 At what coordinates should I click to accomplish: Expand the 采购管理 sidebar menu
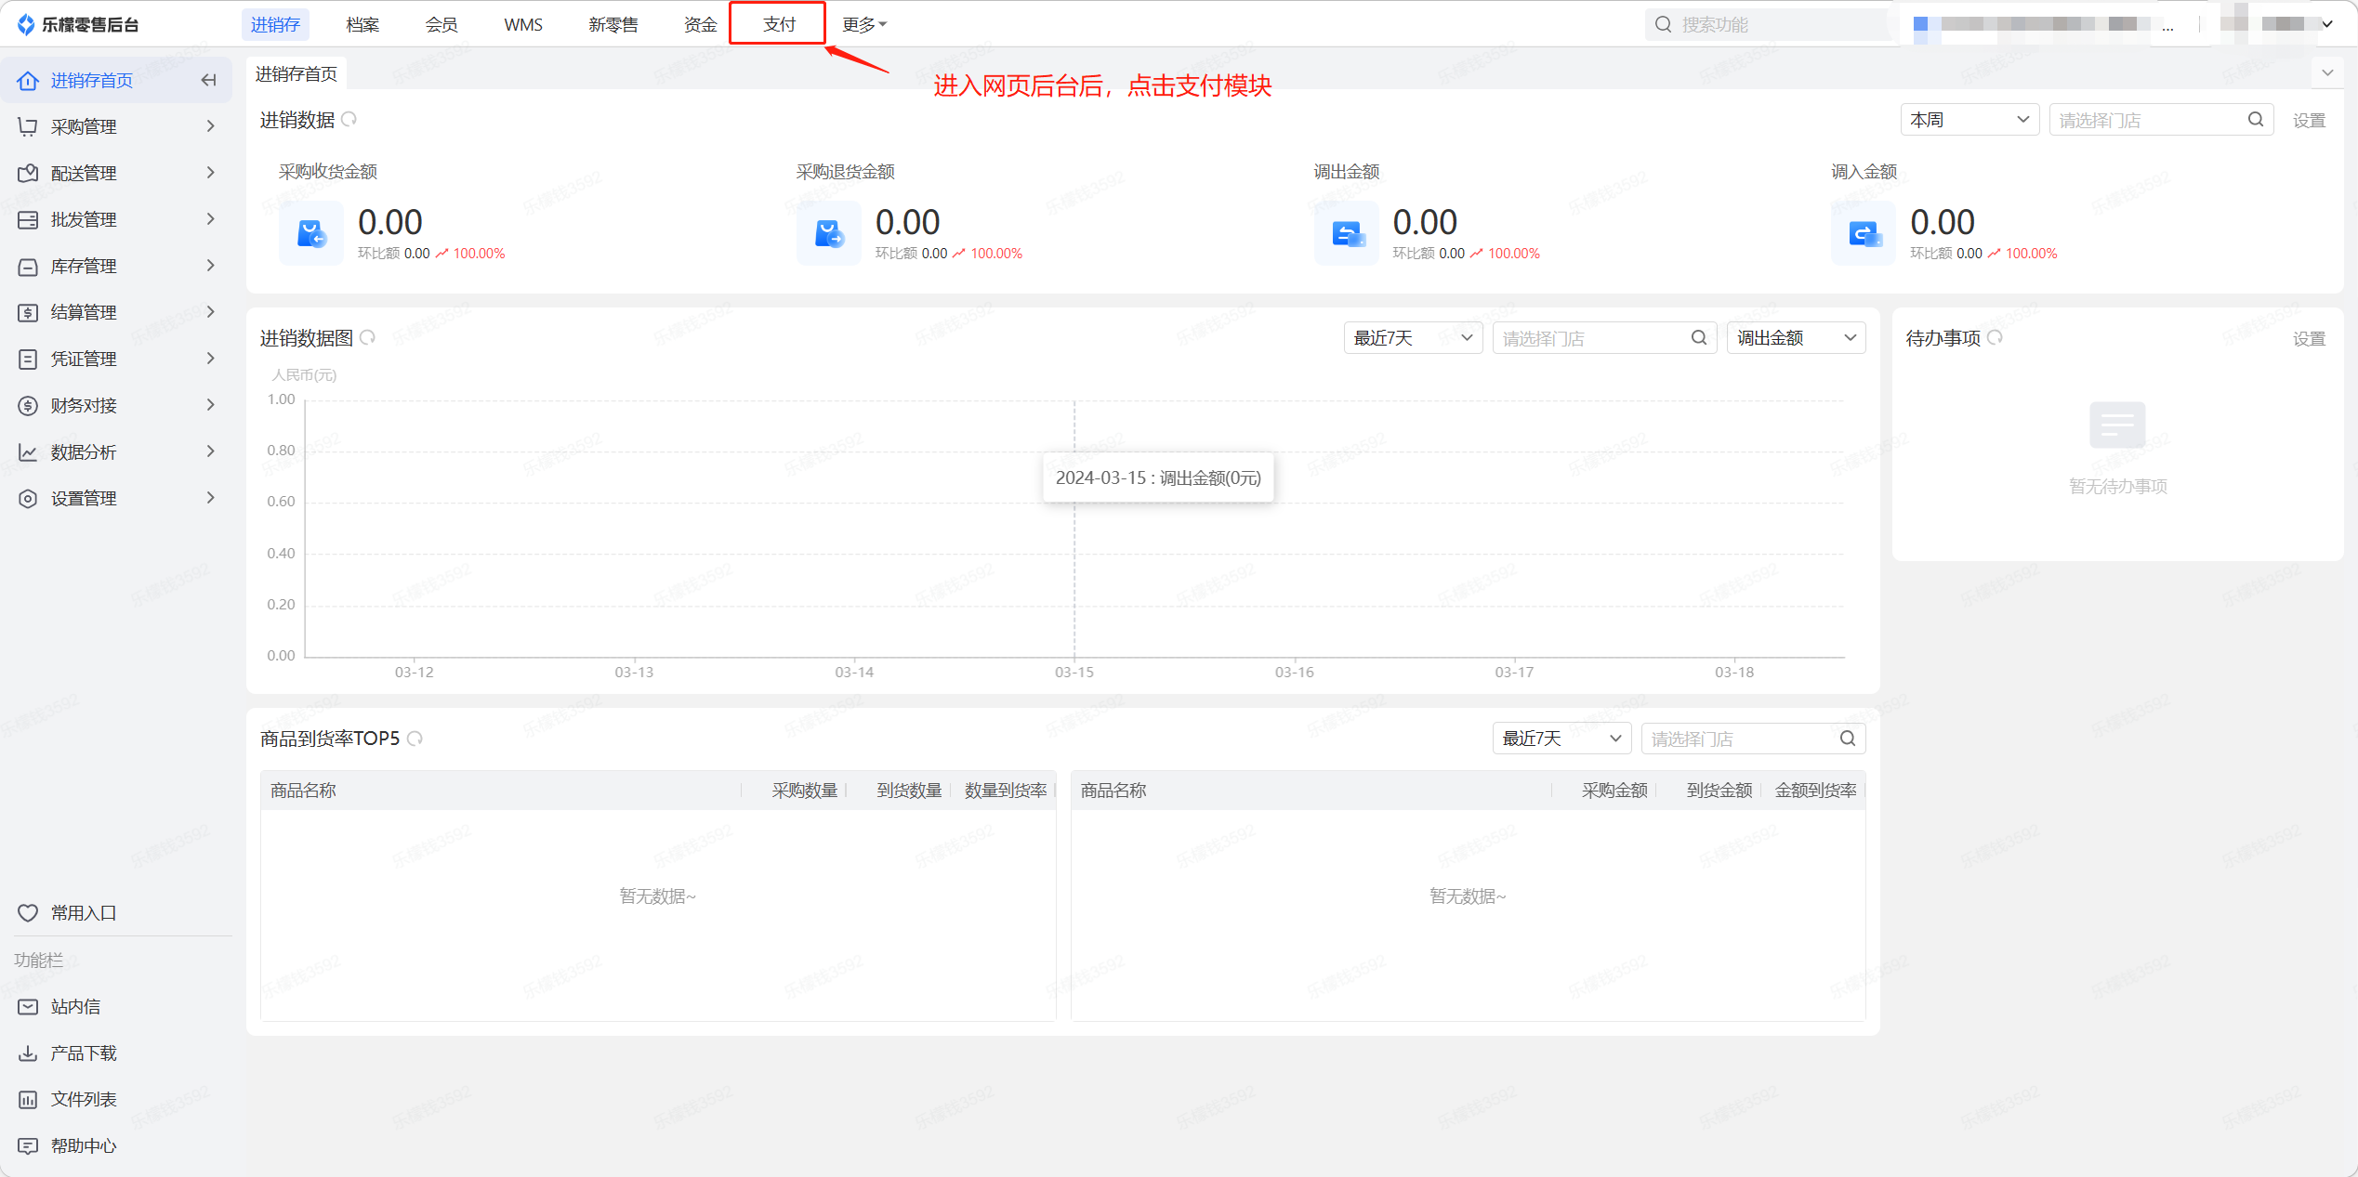[116, 126]
